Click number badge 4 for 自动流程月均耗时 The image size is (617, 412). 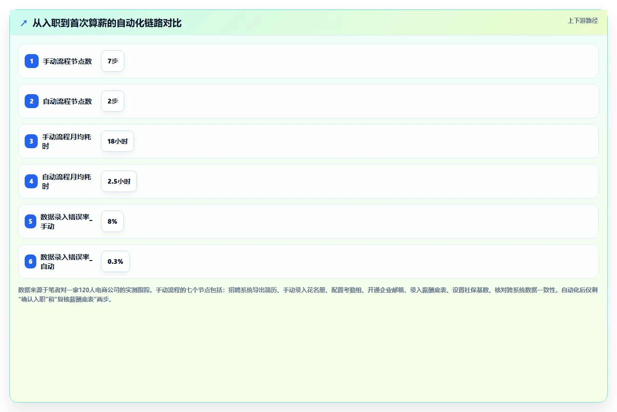[x=31, y=181]
